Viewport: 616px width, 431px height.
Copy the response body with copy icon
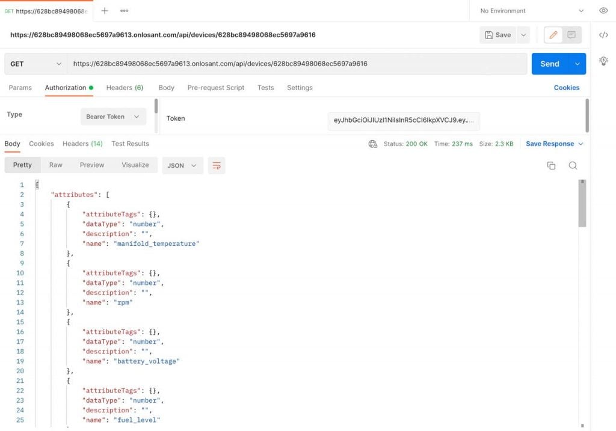[551, 165]
